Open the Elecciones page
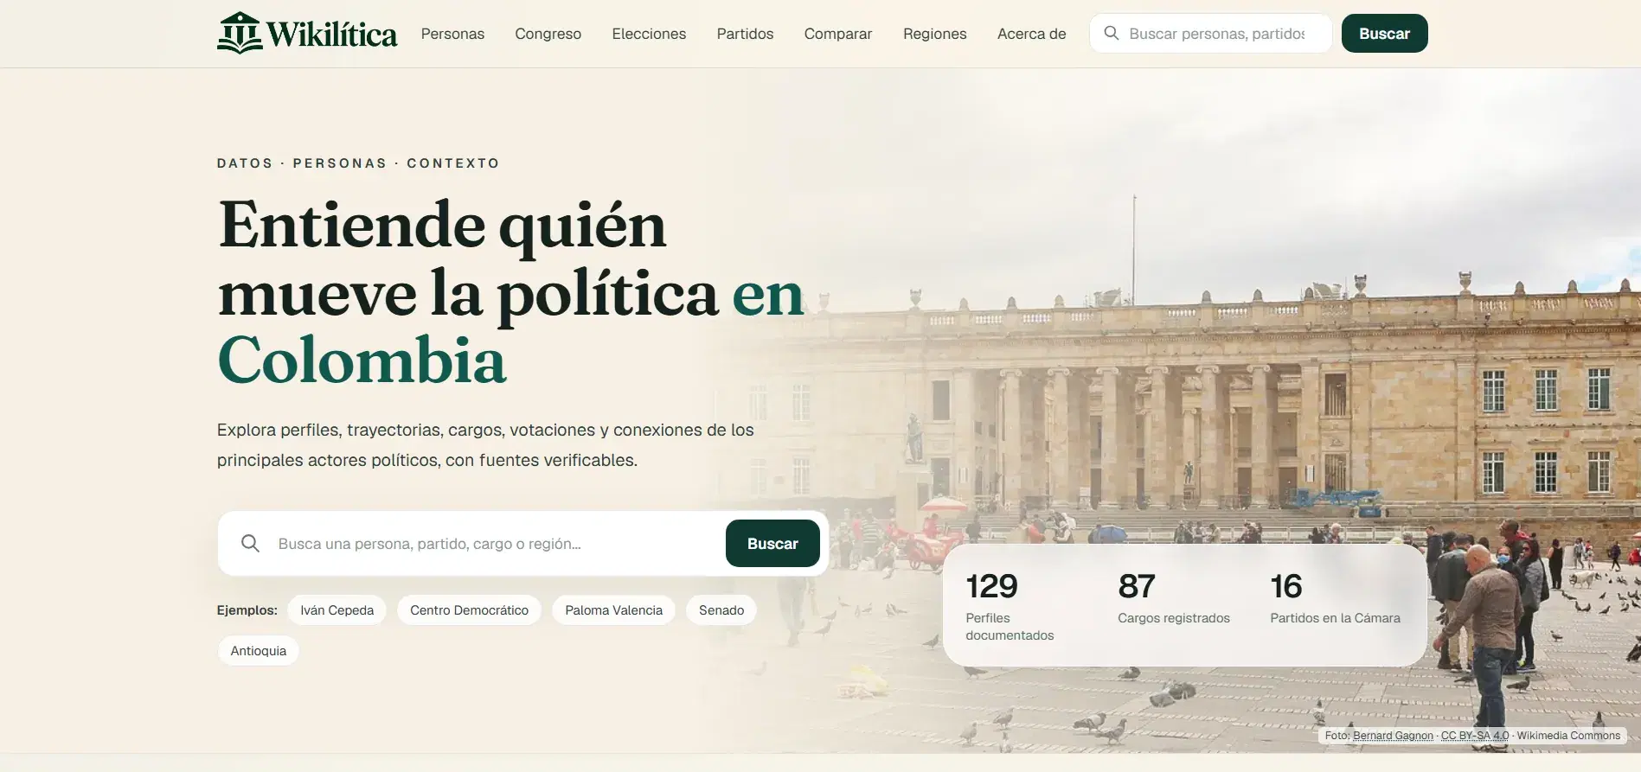This screenshot has height=772, width=1641. (649, 34)
